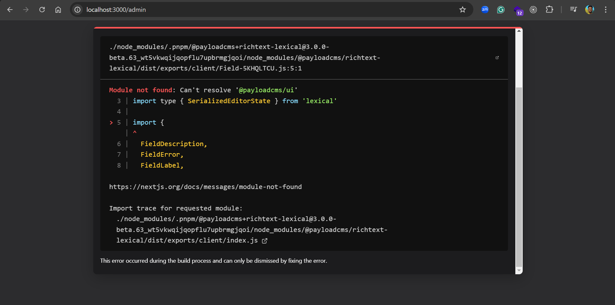Open the circular target extension icon
The image size is (615, 305).
point(533,10)
